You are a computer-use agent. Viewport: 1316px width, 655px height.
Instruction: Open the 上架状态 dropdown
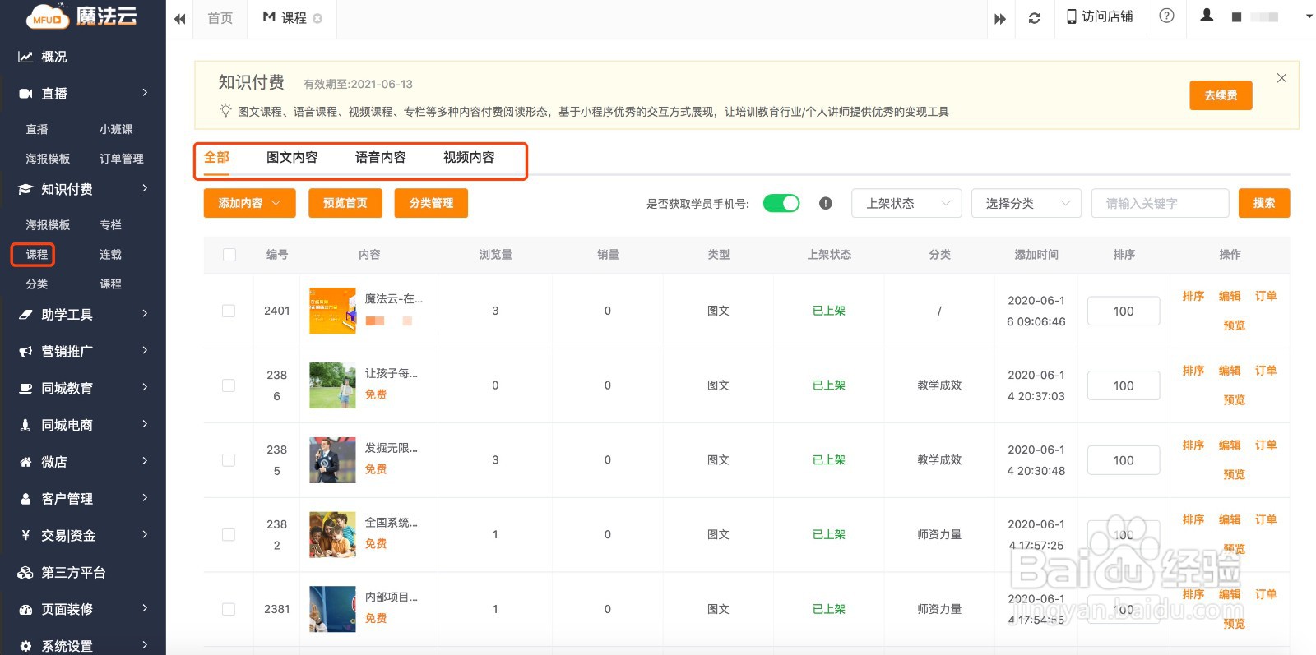906,204
